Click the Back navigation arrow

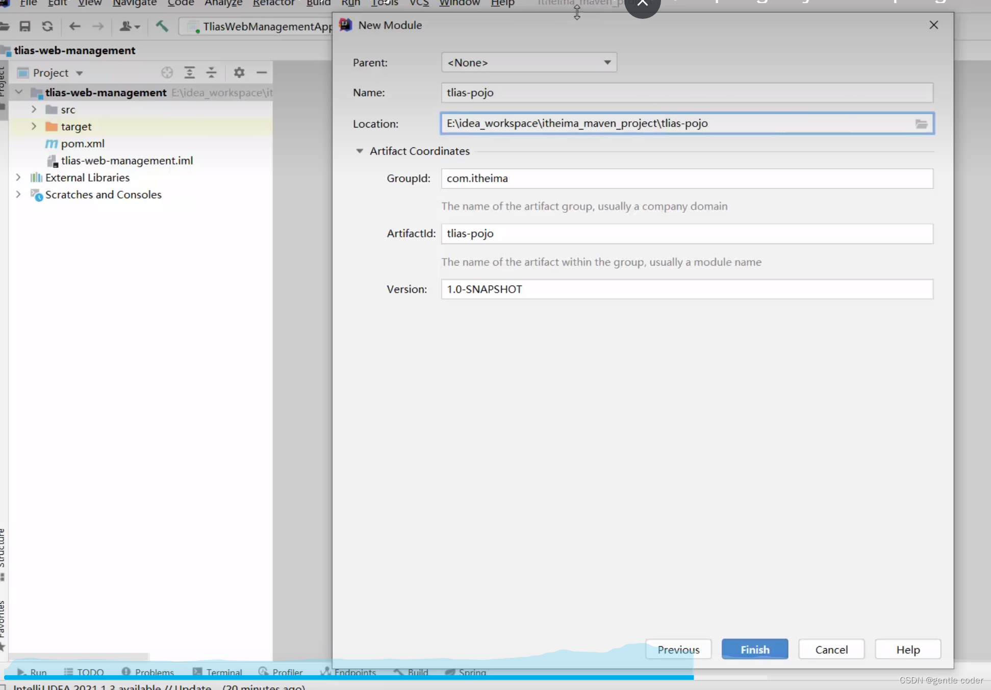coord(74,26)
